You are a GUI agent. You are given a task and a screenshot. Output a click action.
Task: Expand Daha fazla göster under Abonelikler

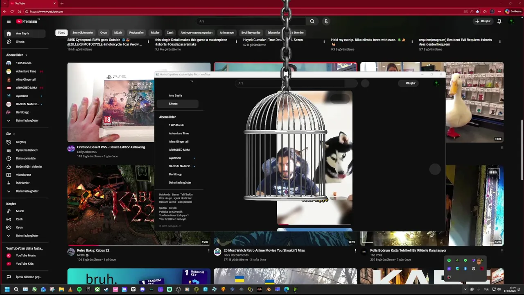click(25, 120)
